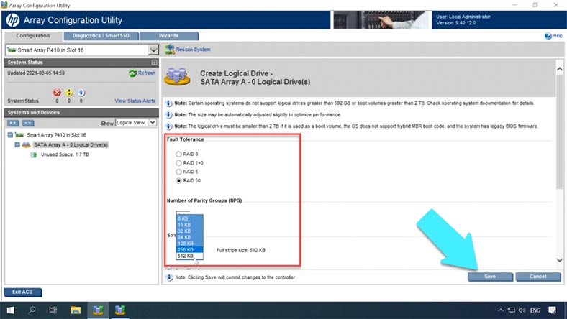The height and width of the screenshot is (319, 567).
Task: Choose 256 KB stripe size option
Action: click(x=189, y=249)
